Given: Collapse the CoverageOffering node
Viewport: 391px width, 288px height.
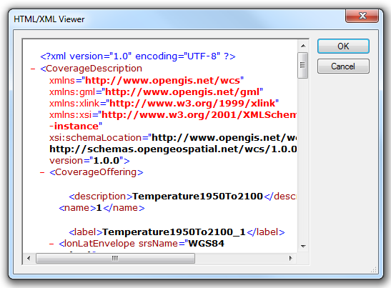Looking at the screenshot, I should (x=42, y=172).
